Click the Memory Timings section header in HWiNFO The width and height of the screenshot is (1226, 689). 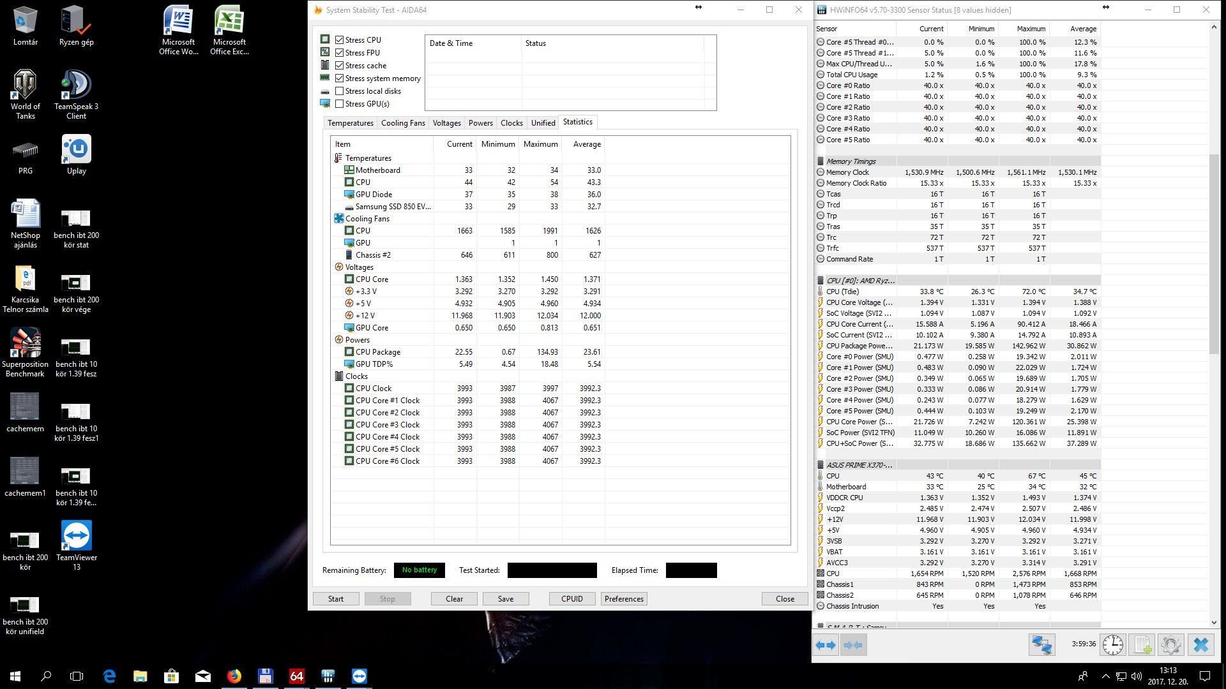tap(958, 161)
